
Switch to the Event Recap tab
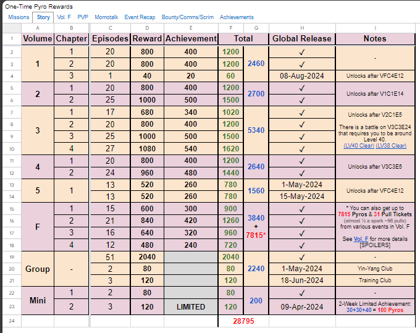140,17
